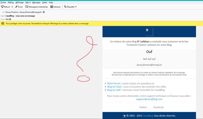This screenshot has height=119, width=203.
Task: Click Écrire to compose a message
Action: 19,7
